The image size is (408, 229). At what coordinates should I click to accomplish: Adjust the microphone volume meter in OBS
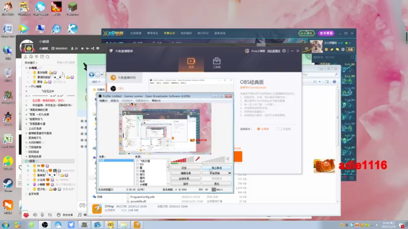(183, 159)
